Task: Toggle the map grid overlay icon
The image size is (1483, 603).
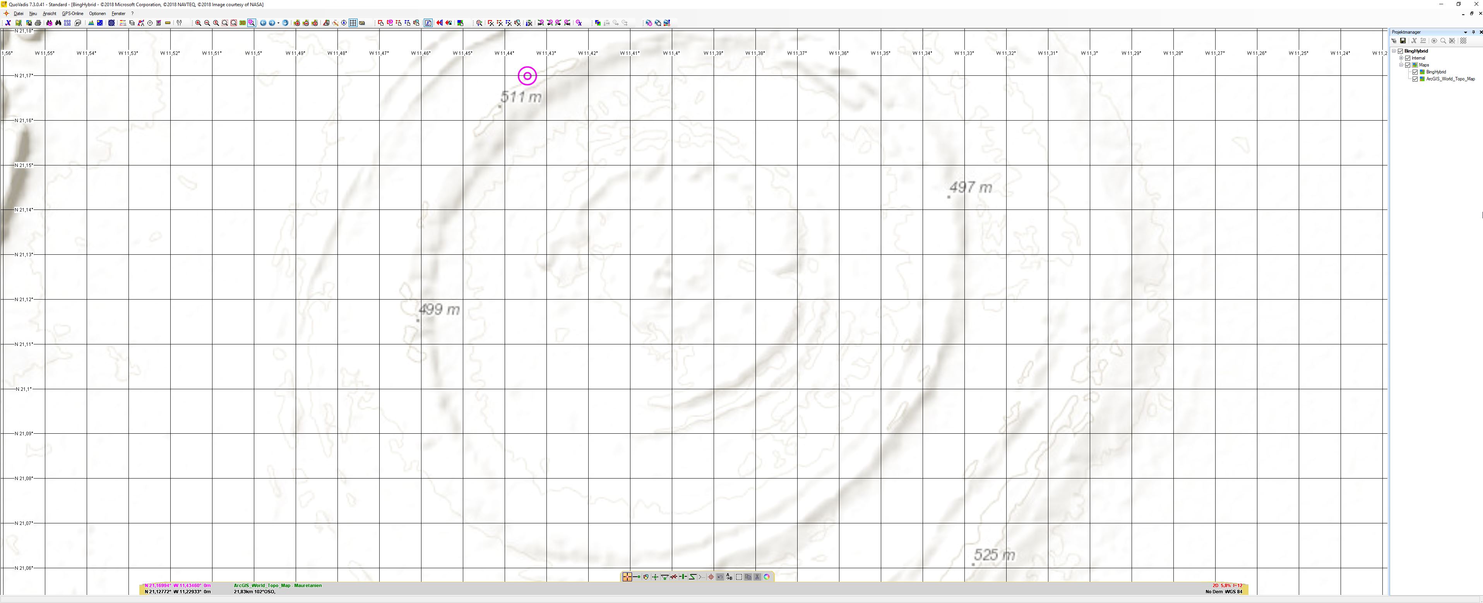Action: tap(353, 23)
